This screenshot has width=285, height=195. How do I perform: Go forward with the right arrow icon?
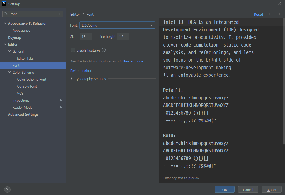pos(278,14)
